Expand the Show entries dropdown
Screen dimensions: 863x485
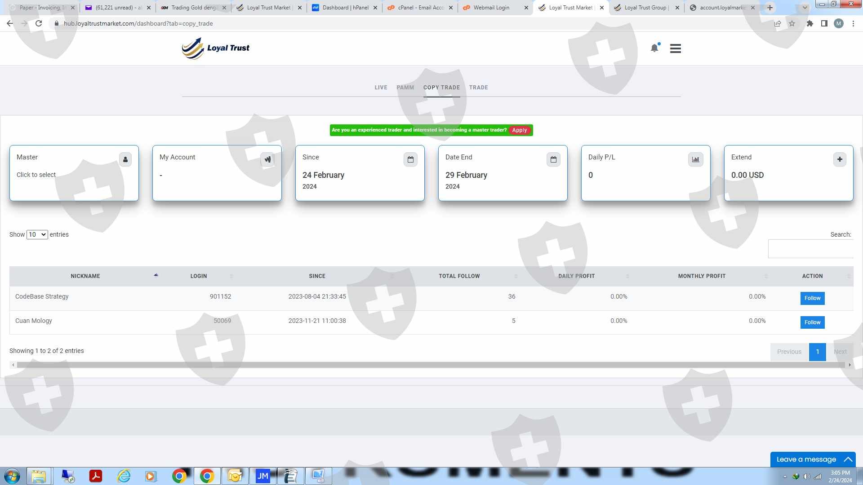tap(37, 234)
